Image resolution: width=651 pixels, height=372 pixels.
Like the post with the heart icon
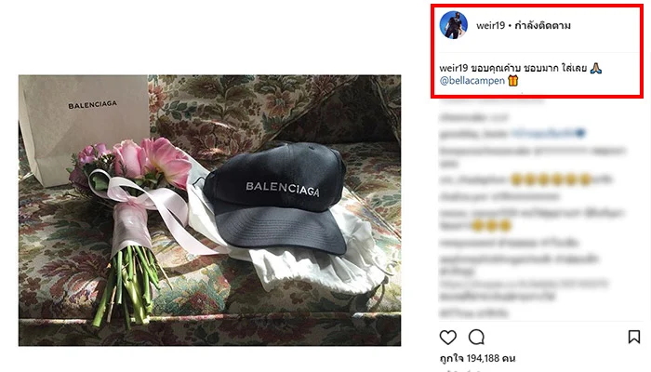coord(448,337)
